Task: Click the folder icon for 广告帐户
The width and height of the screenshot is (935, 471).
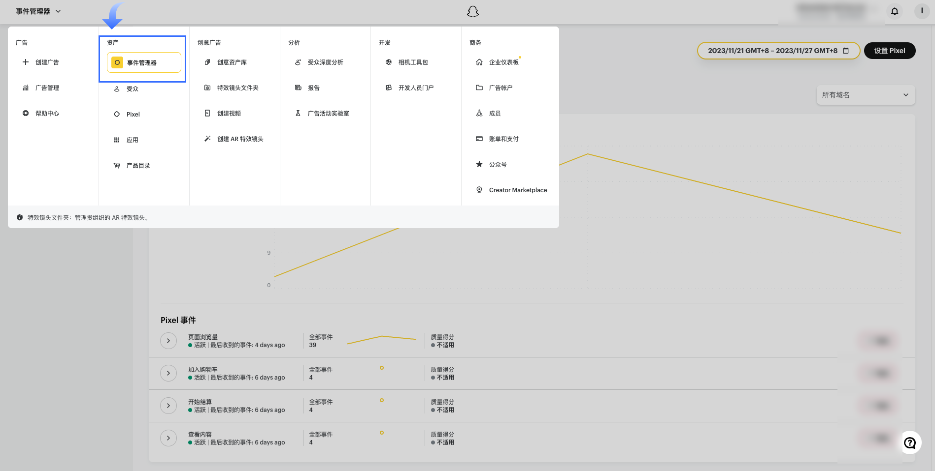Action: [479, 88]
